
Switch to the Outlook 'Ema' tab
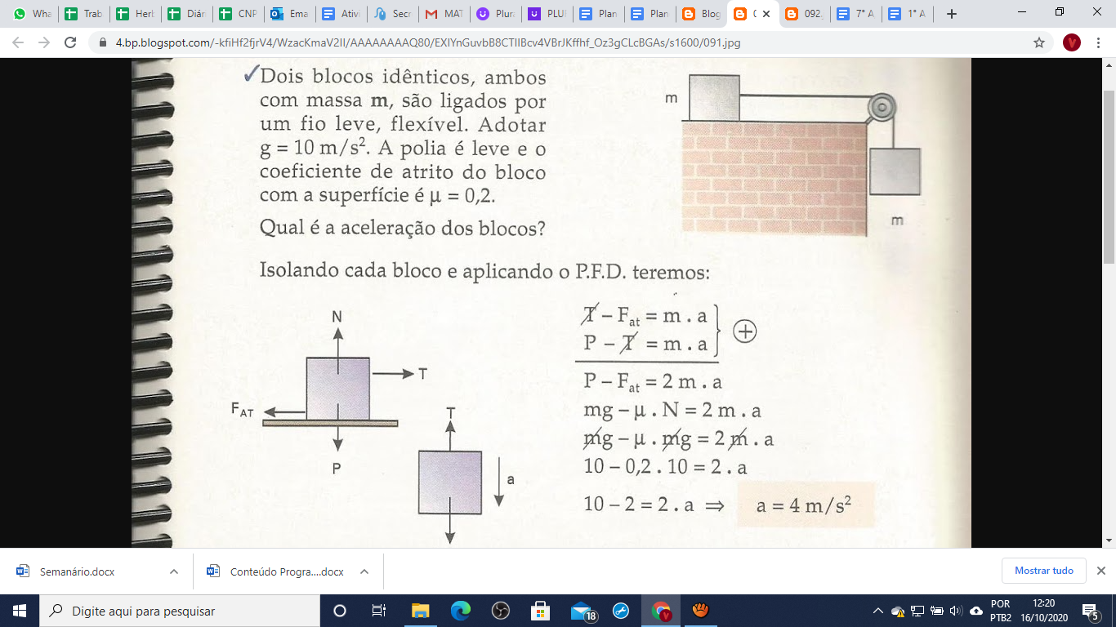click(x=288, y=14)
